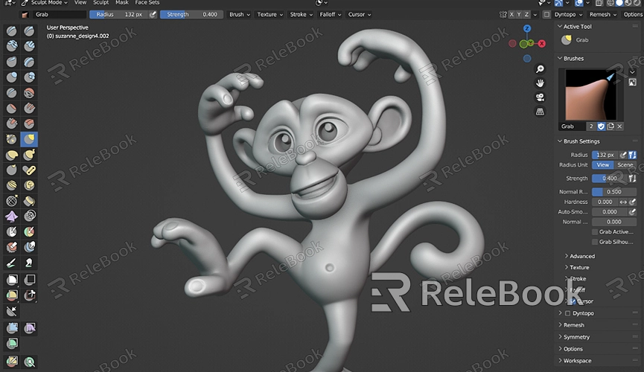Toggle pressure sensitivity beside header Radius

(x=153, y=14)
